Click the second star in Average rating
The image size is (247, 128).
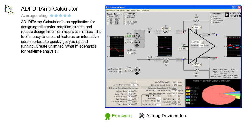[x=56, y=16]
